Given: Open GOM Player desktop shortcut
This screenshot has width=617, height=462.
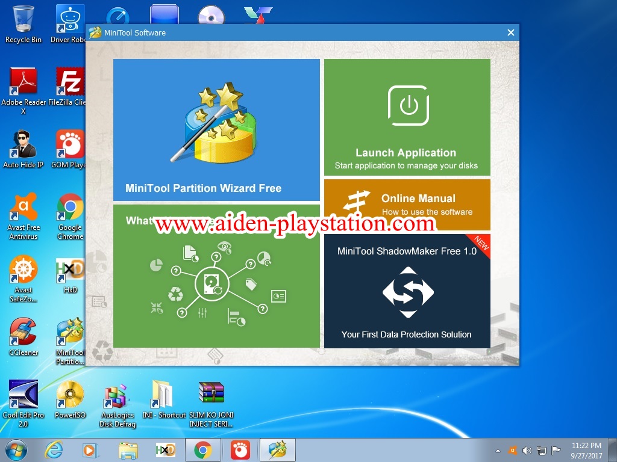Looking at the screenshot, I should 70,149.
